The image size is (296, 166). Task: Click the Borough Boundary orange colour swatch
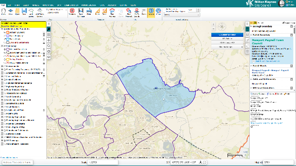pyautogui.click(x=8, y=32)
